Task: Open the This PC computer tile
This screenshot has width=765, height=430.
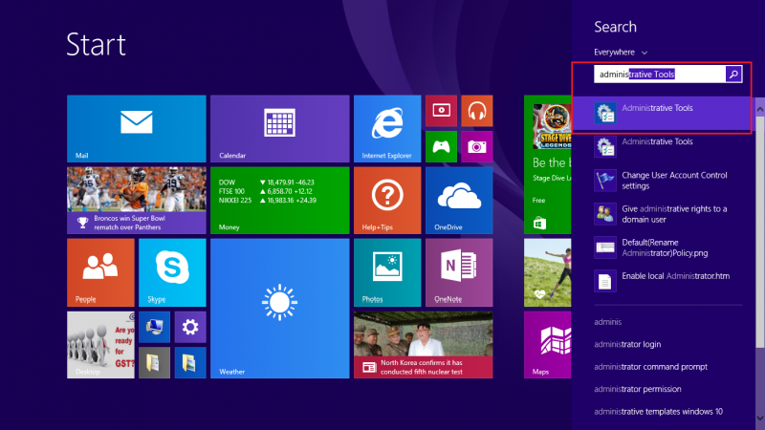Action: click(154, 327)
